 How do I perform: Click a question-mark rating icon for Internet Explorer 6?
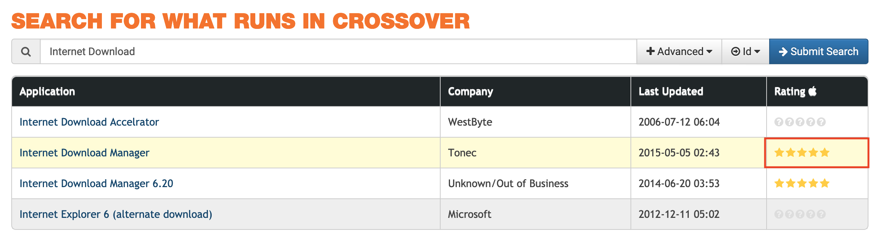[779, 214]
